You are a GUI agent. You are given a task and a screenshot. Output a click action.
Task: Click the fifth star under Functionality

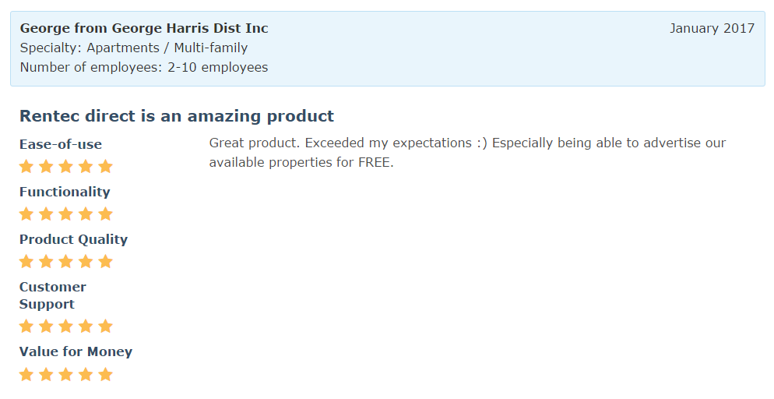click(106, 214)
